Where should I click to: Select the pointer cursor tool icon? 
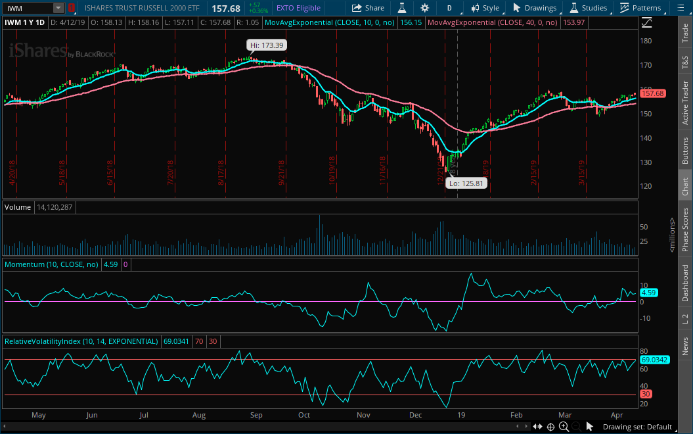point(590,427)
